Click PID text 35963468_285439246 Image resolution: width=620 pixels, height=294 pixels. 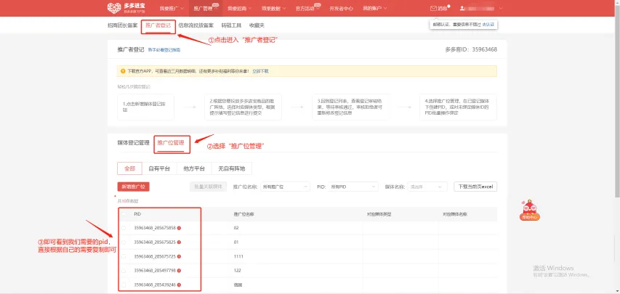(x=155, y=285)
